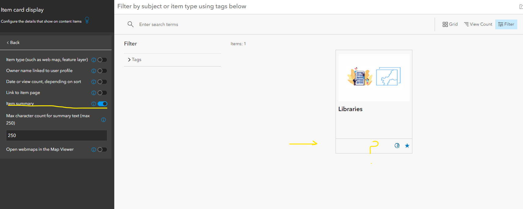Image resolution: width=523 pixels, height=209 pixels.
Task: Toggle Date or view count switch
Action: pos(102,82)
